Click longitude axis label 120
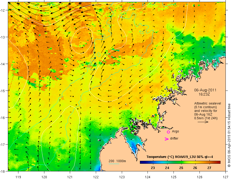 tap(44, 177)
